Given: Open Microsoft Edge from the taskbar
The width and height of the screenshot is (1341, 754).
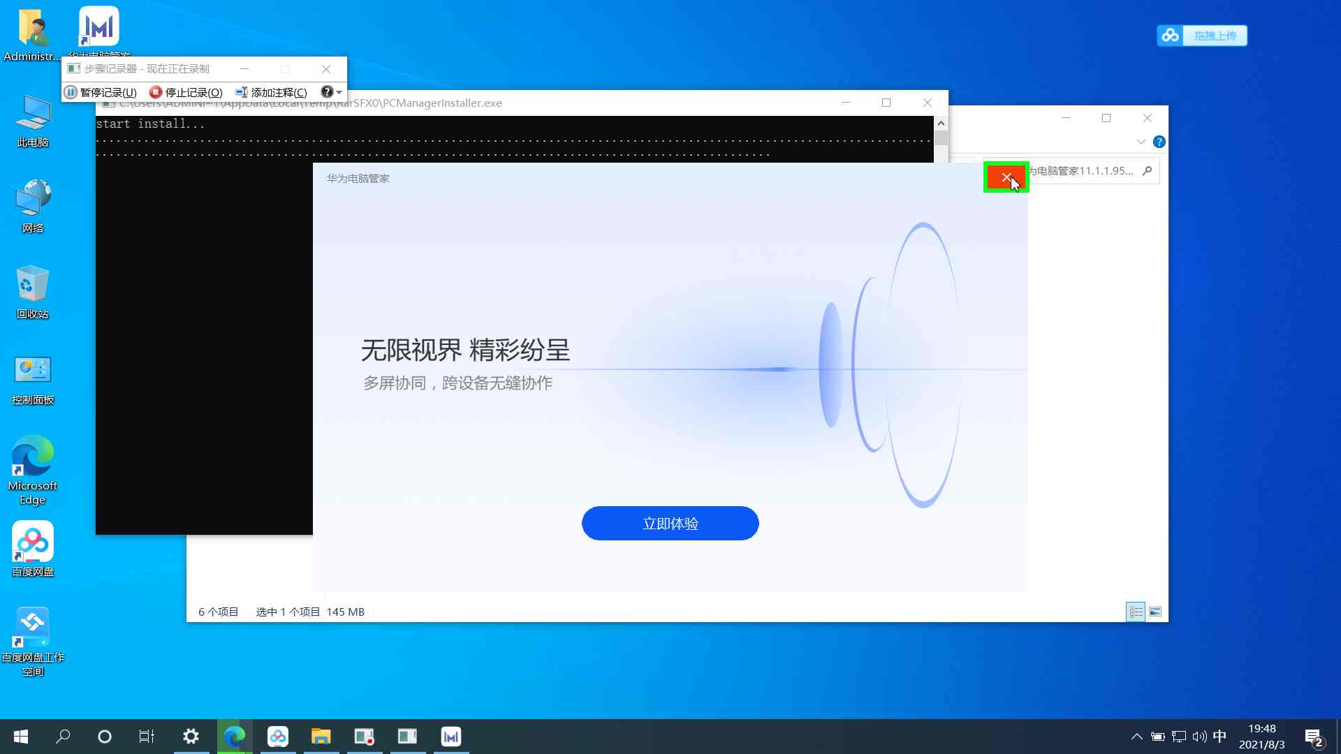Looking at the screenshot, I should (x=234, y=736).
